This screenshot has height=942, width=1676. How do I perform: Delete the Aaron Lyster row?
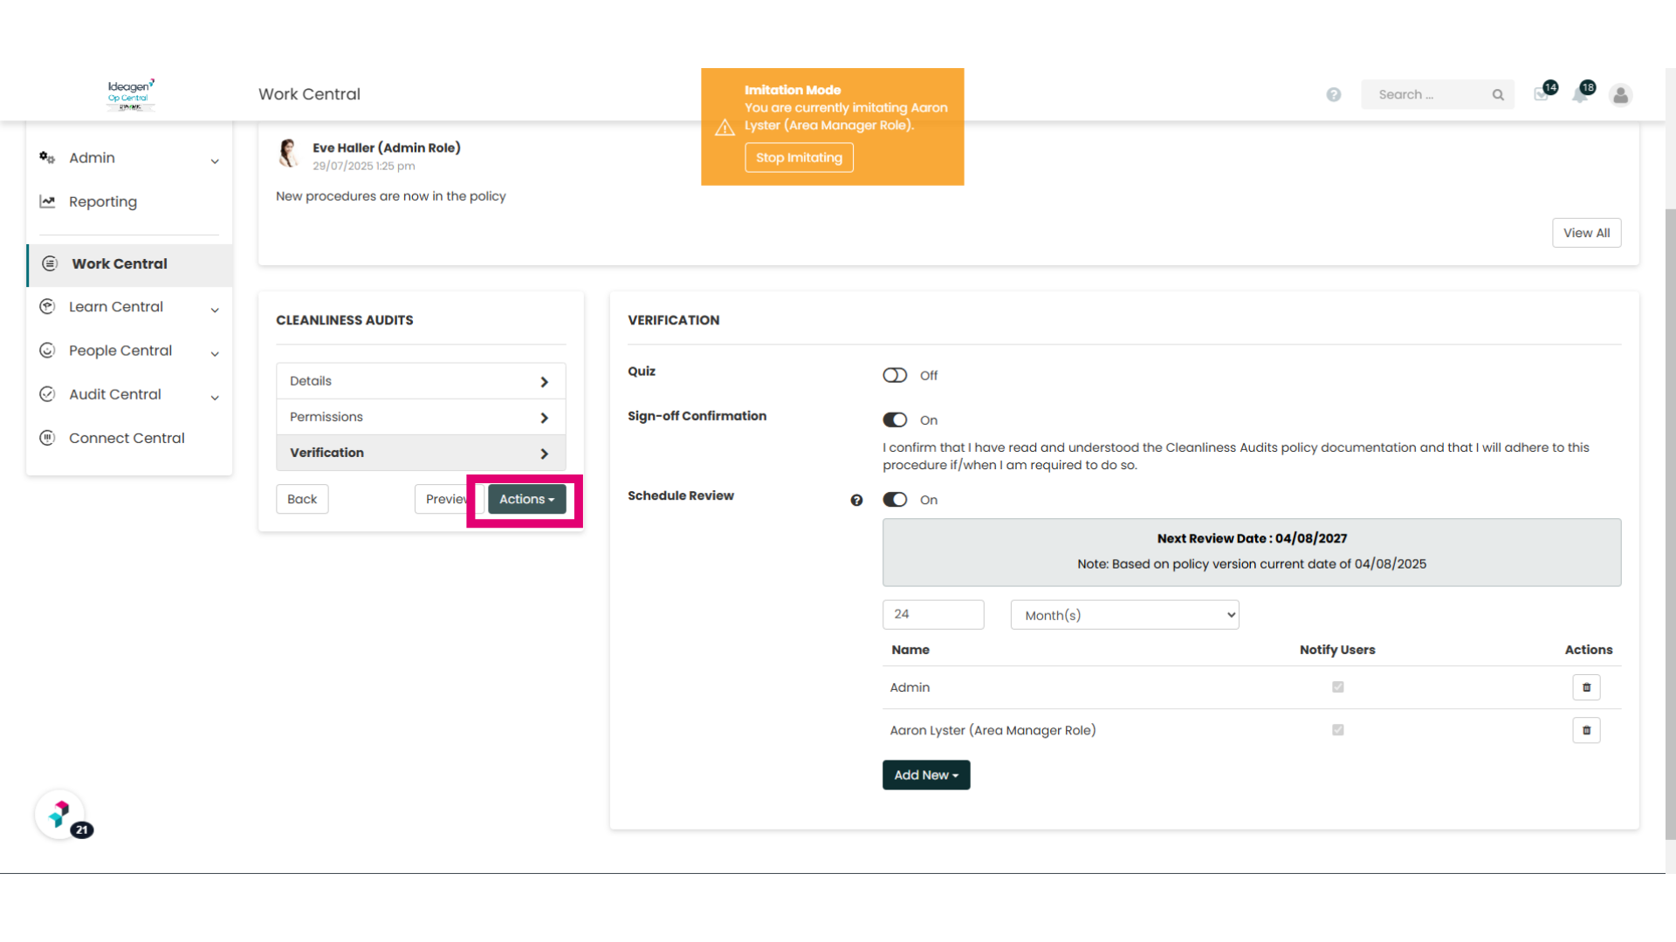click(1586, 730)
